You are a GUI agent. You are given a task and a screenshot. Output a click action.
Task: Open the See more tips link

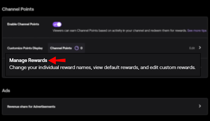point(197,31)
